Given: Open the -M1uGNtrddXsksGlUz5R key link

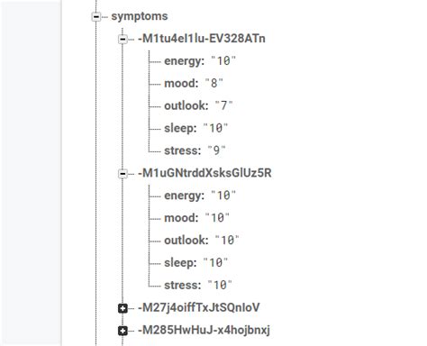Looking at the screenshot, I should click(x=204, y=173).
